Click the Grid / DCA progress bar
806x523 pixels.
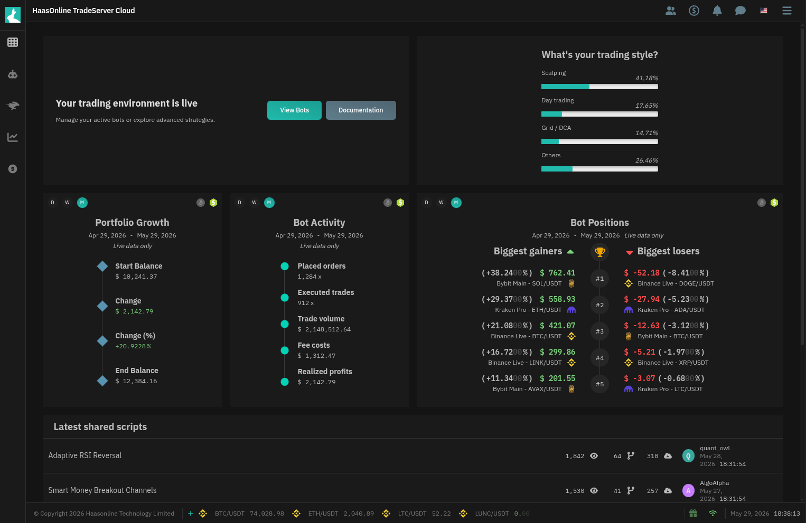pos(599,141)
